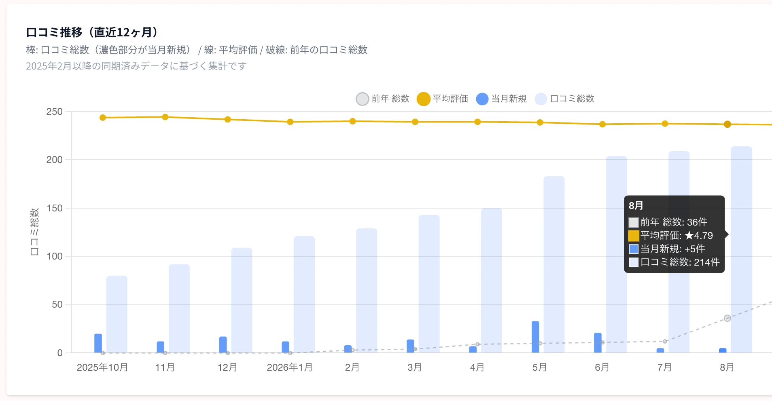Click the 6月 平均評価 line point
The height and width of the screenshot is (401, 772).
[x=602, y=124]
